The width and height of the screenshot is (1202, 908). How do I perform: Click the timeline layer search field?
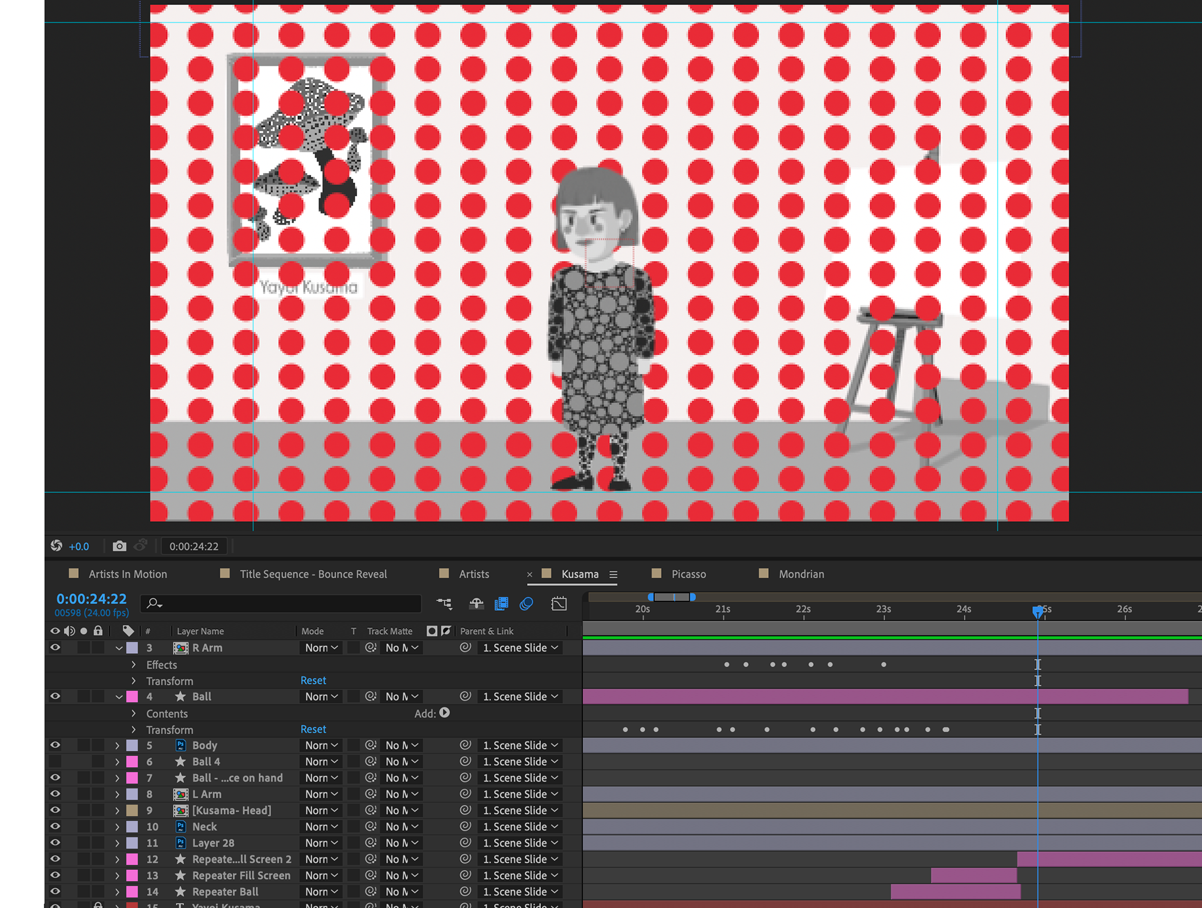[280, 603]
